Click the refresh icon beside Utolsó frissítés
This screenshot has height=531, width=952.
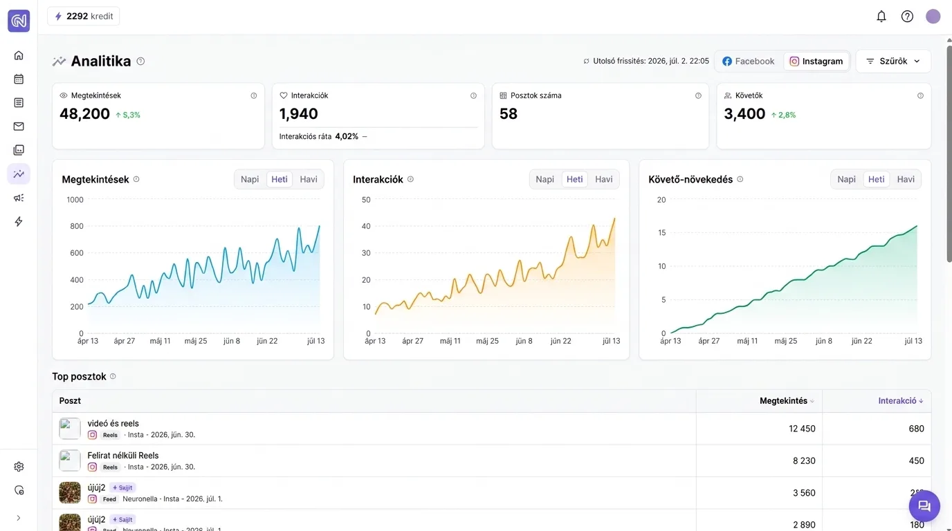click(x=587, y=61)
